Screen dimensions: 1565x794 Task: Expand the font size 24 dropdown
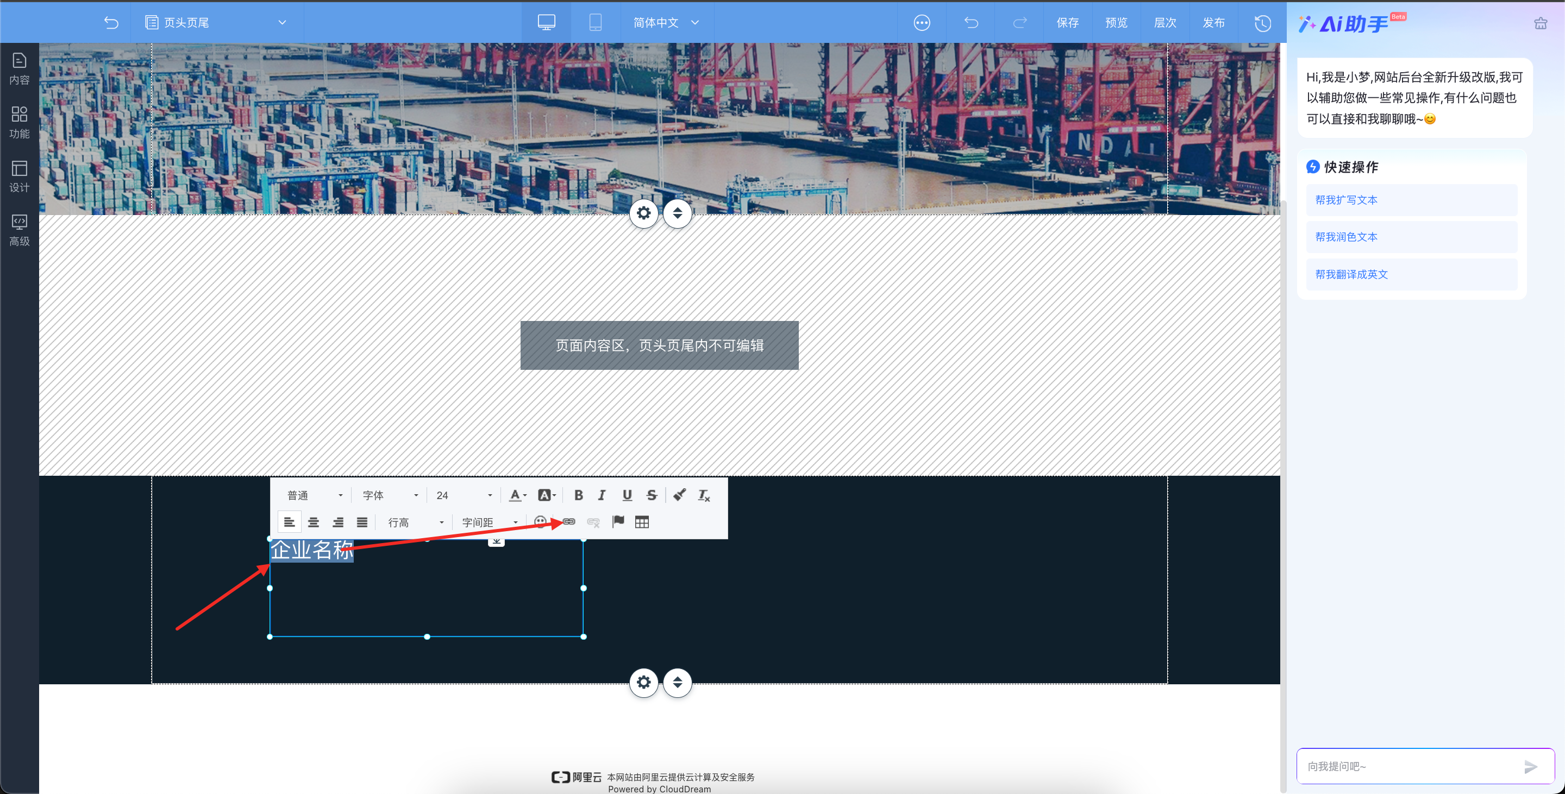(464, 495)
